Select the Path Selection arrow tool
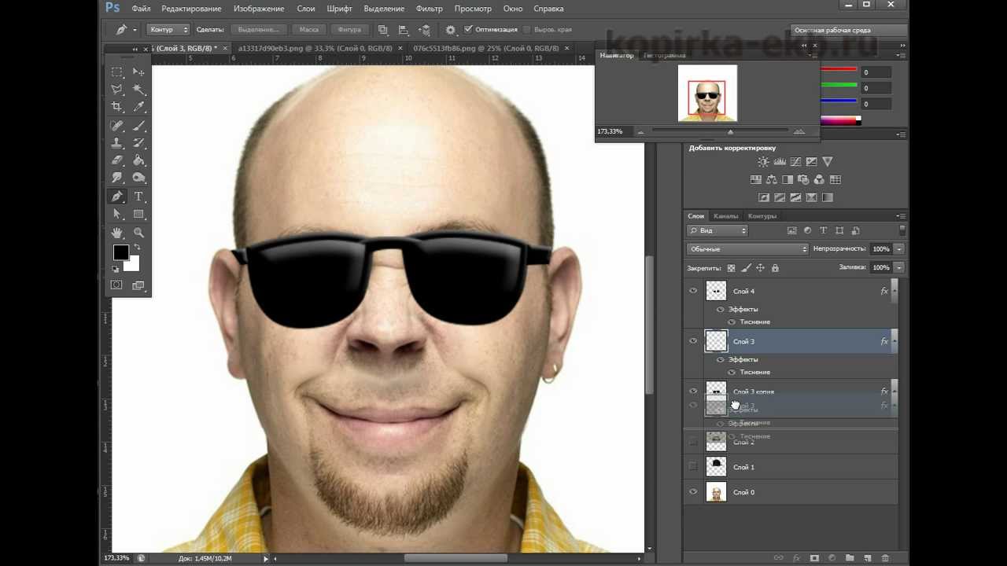Screen dimensions: 1007x566 tap(117, 214)
